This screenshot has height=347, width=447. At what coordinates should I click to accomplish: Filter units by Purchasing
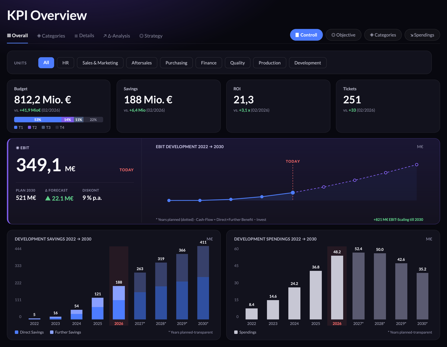176,63
